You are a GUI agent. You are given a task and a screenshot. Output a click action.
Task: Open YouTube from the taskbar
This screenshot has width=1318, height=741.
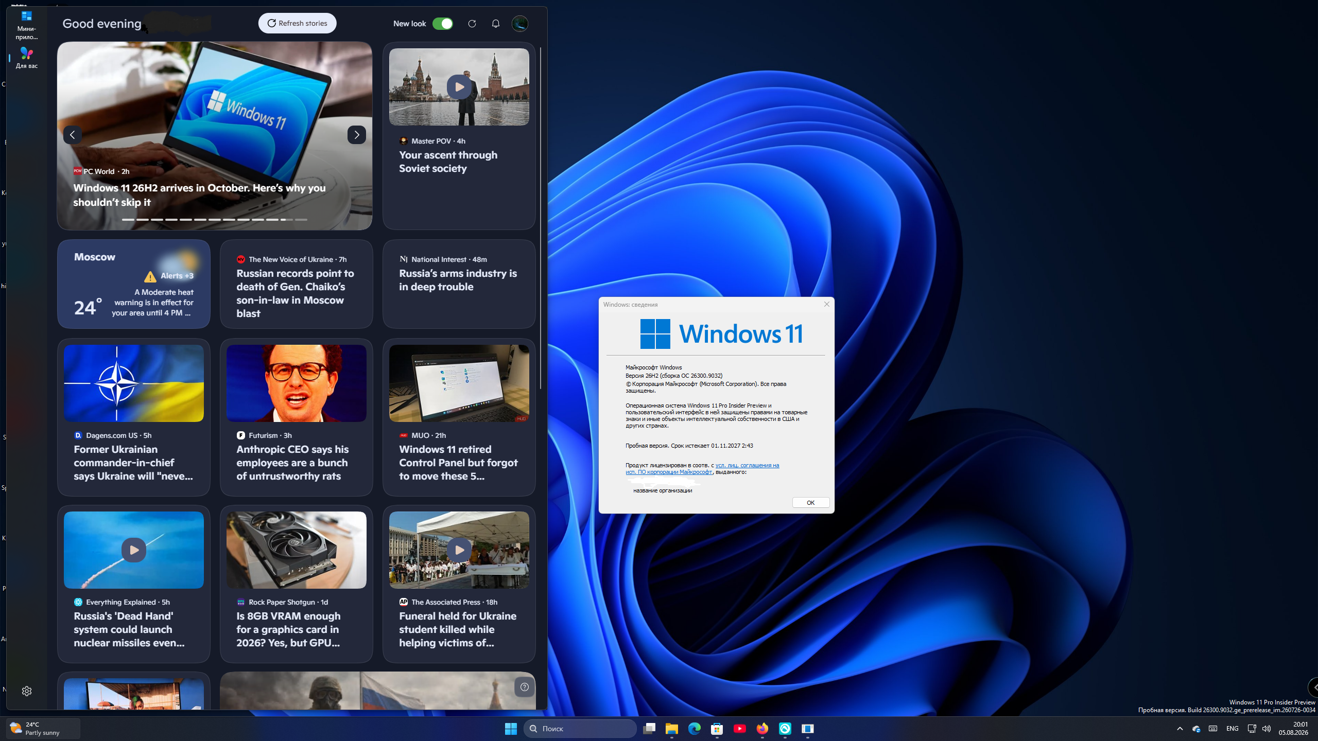(x=740, y=729)
